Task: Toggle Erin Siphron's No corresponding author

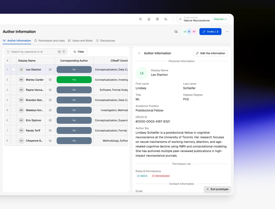Action: click(74, 120)
